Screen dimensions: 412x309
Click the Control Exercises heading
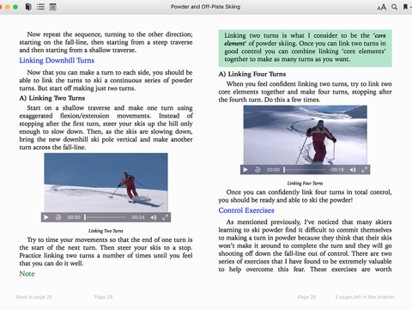(x=246, y=210)
